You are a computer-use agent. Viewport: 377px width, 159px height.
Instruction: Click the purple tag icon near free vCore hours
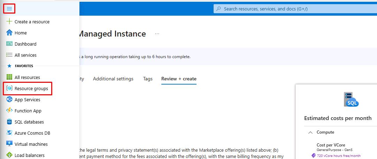[x=314, y=156]
